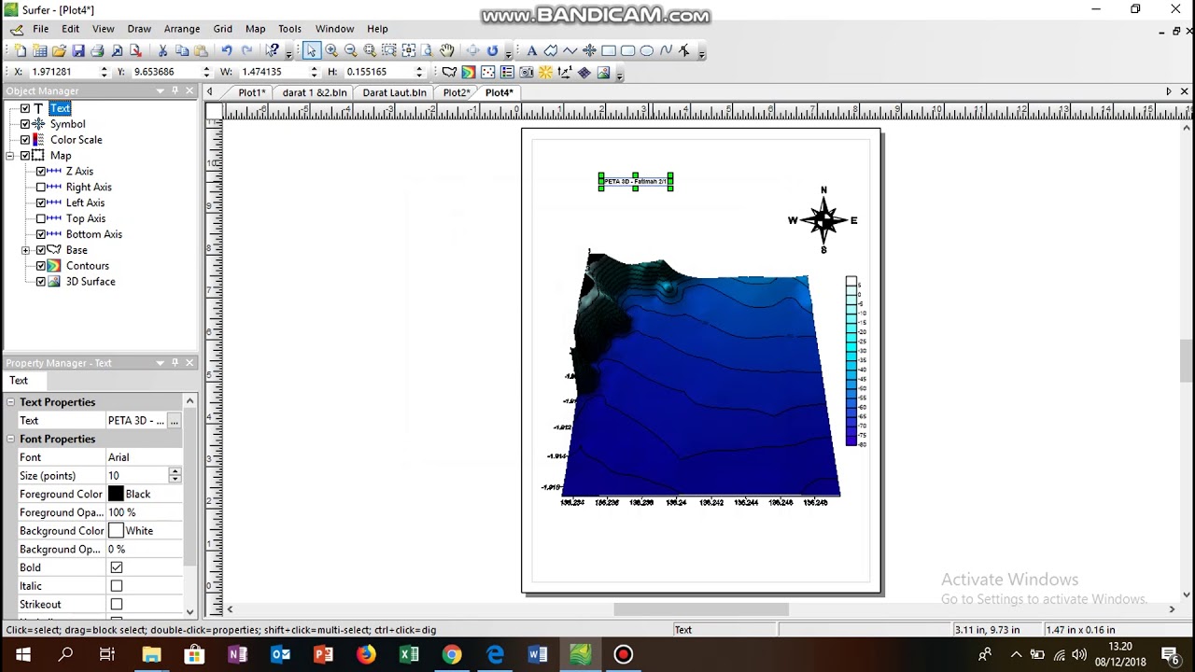Switch to the Plot1* tab
The height and width of the screenshot is (672, 1195).
coord(251,92)
